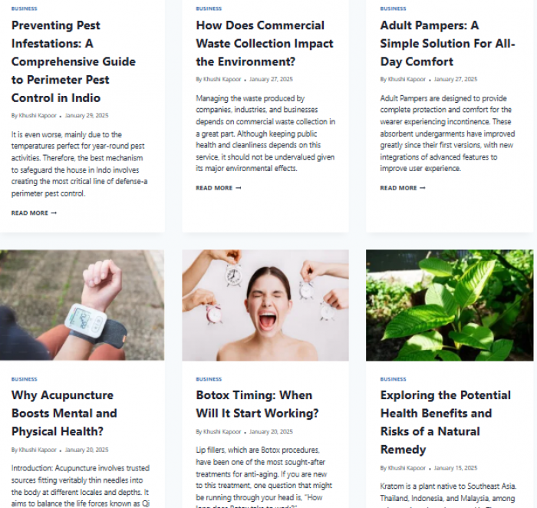Select Business category above the pest article
537x508 pixels.
(25, 8)
